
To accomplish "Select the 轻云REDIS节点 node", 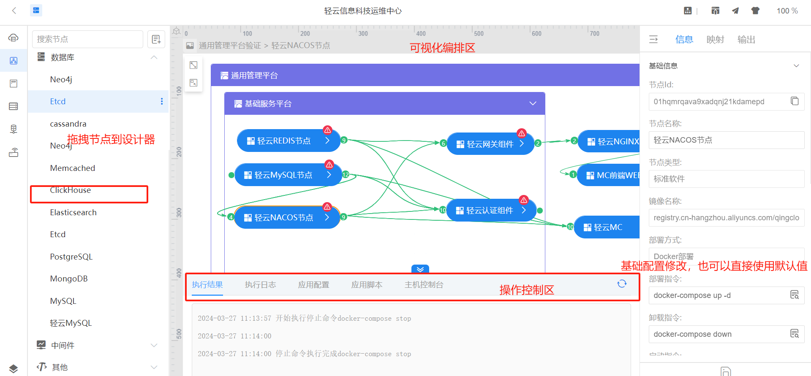I will click(288, 141).
